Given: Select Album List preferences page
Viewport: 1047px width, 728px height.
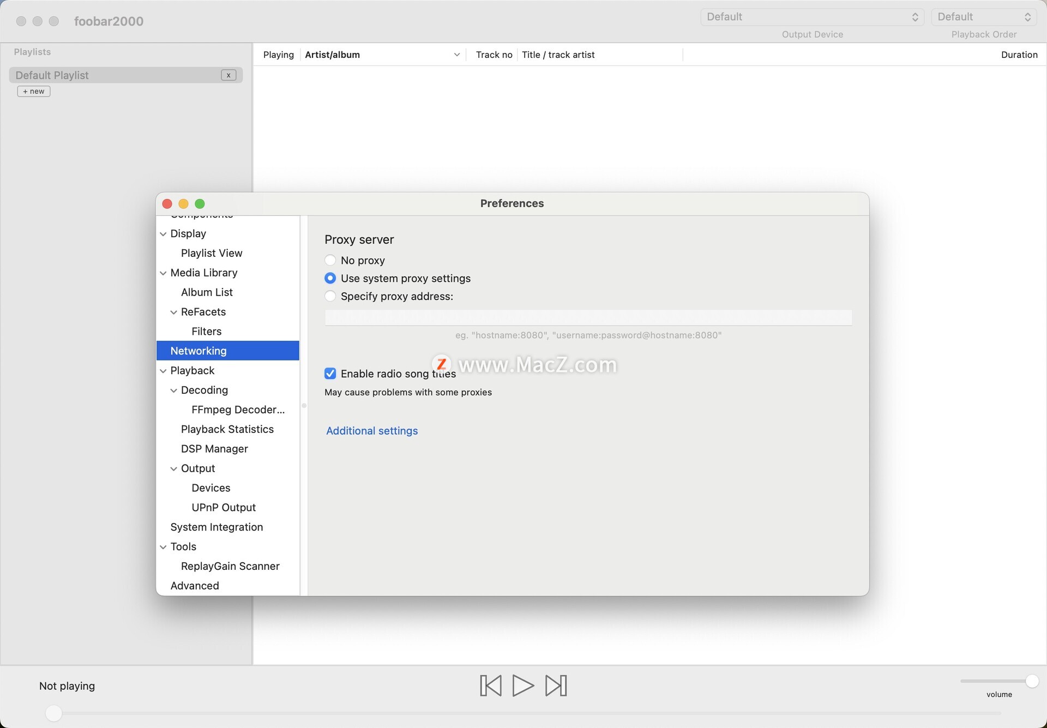Looking at the screenshot, I should pyautogui.click(x=207, y=292).
